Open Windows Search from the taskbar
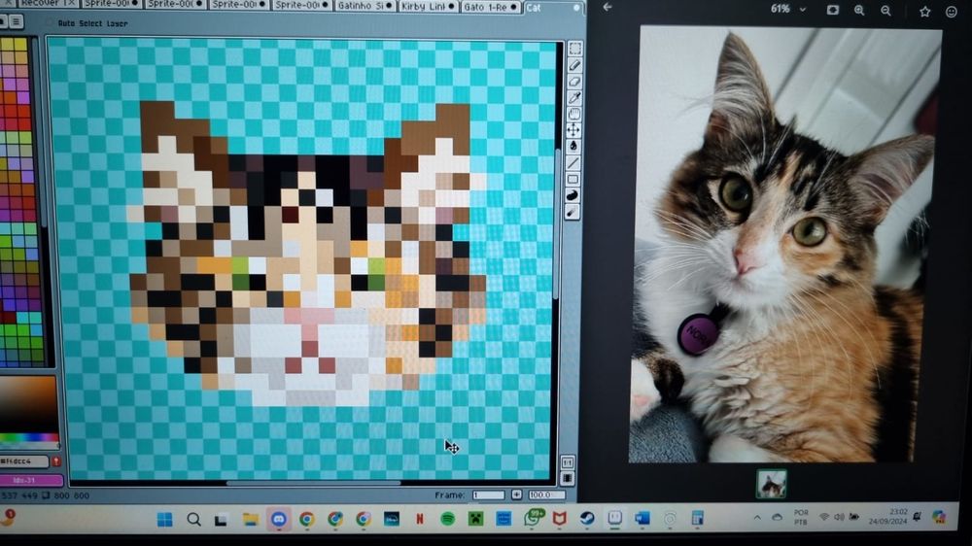 193,520
